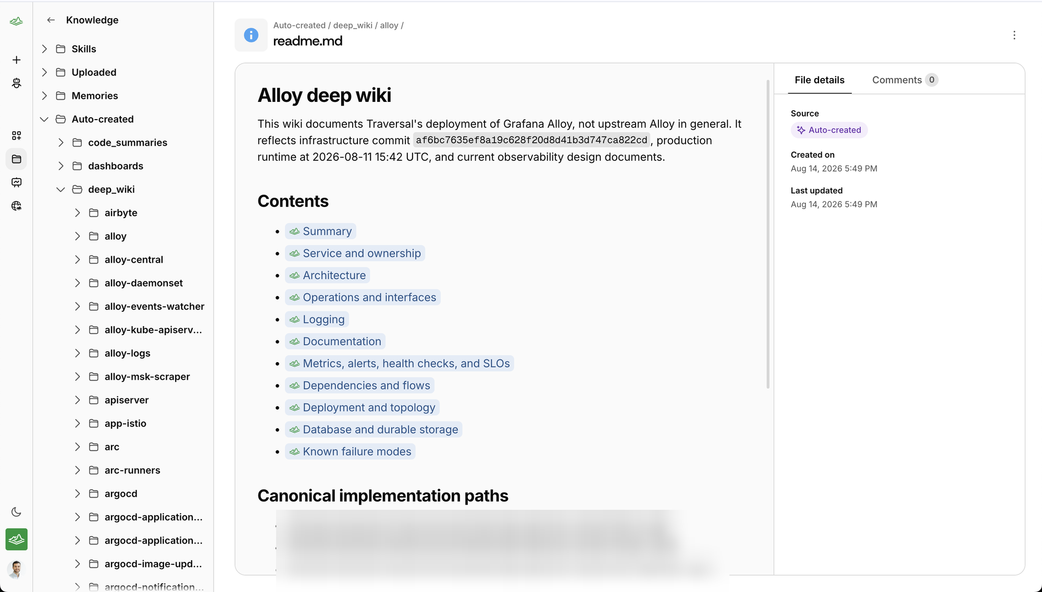Click the plus icon in left sidebar
The image size is (1042, 592).
click(16, 60)
